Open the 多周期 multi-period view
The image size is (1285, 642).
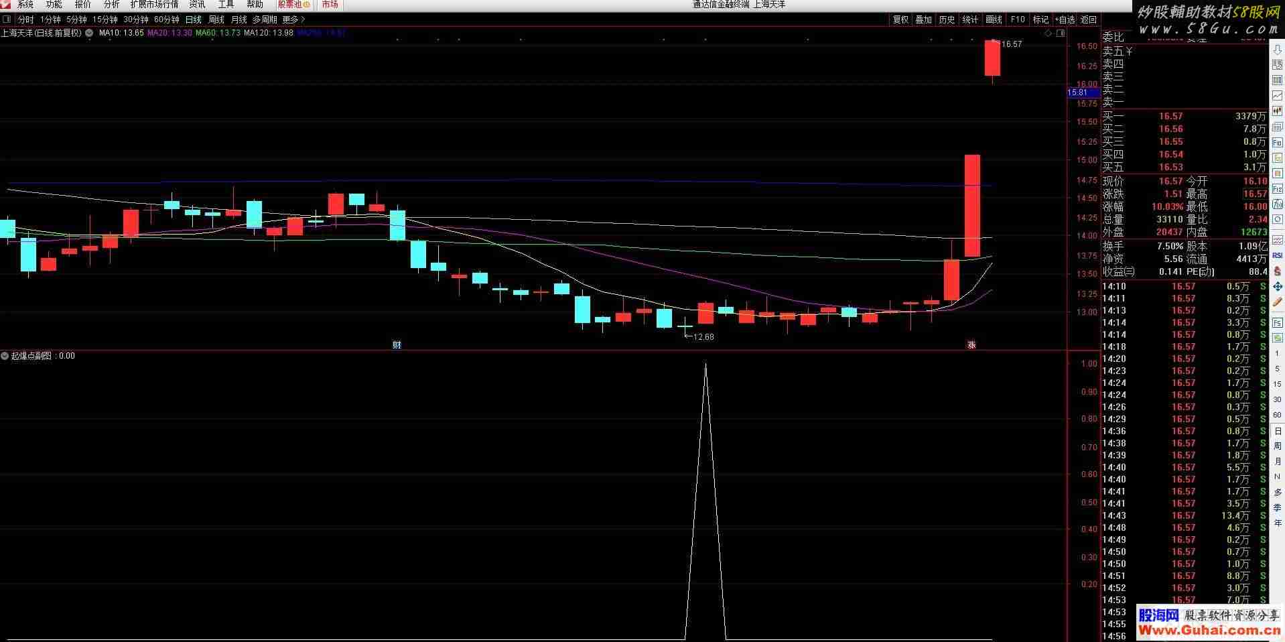tap(265, 19)
